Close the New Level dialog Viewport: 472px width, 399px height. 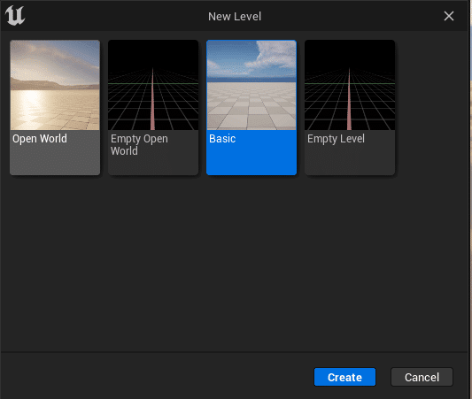pyautogui.click(x=448, y=16)
